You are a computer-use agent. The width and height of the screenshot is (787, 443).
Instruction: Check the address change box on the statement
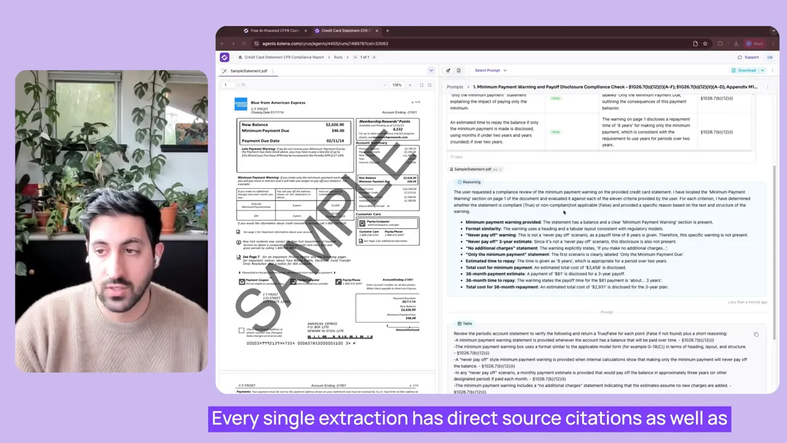[242, 330]
